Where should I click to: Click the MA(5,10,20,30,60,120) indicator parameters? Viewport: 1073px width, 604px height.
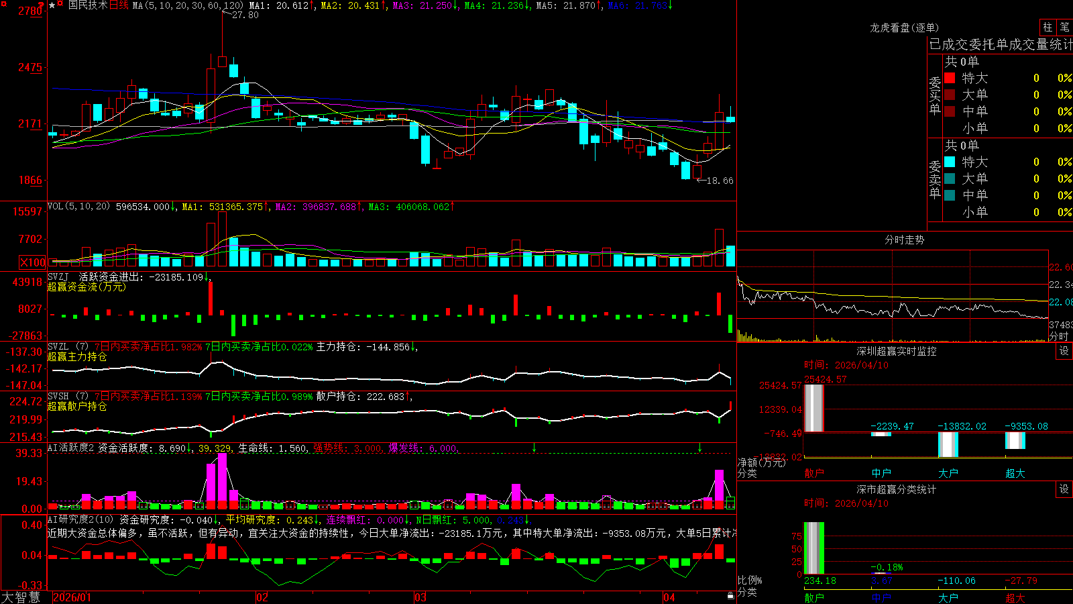point(188,5)
